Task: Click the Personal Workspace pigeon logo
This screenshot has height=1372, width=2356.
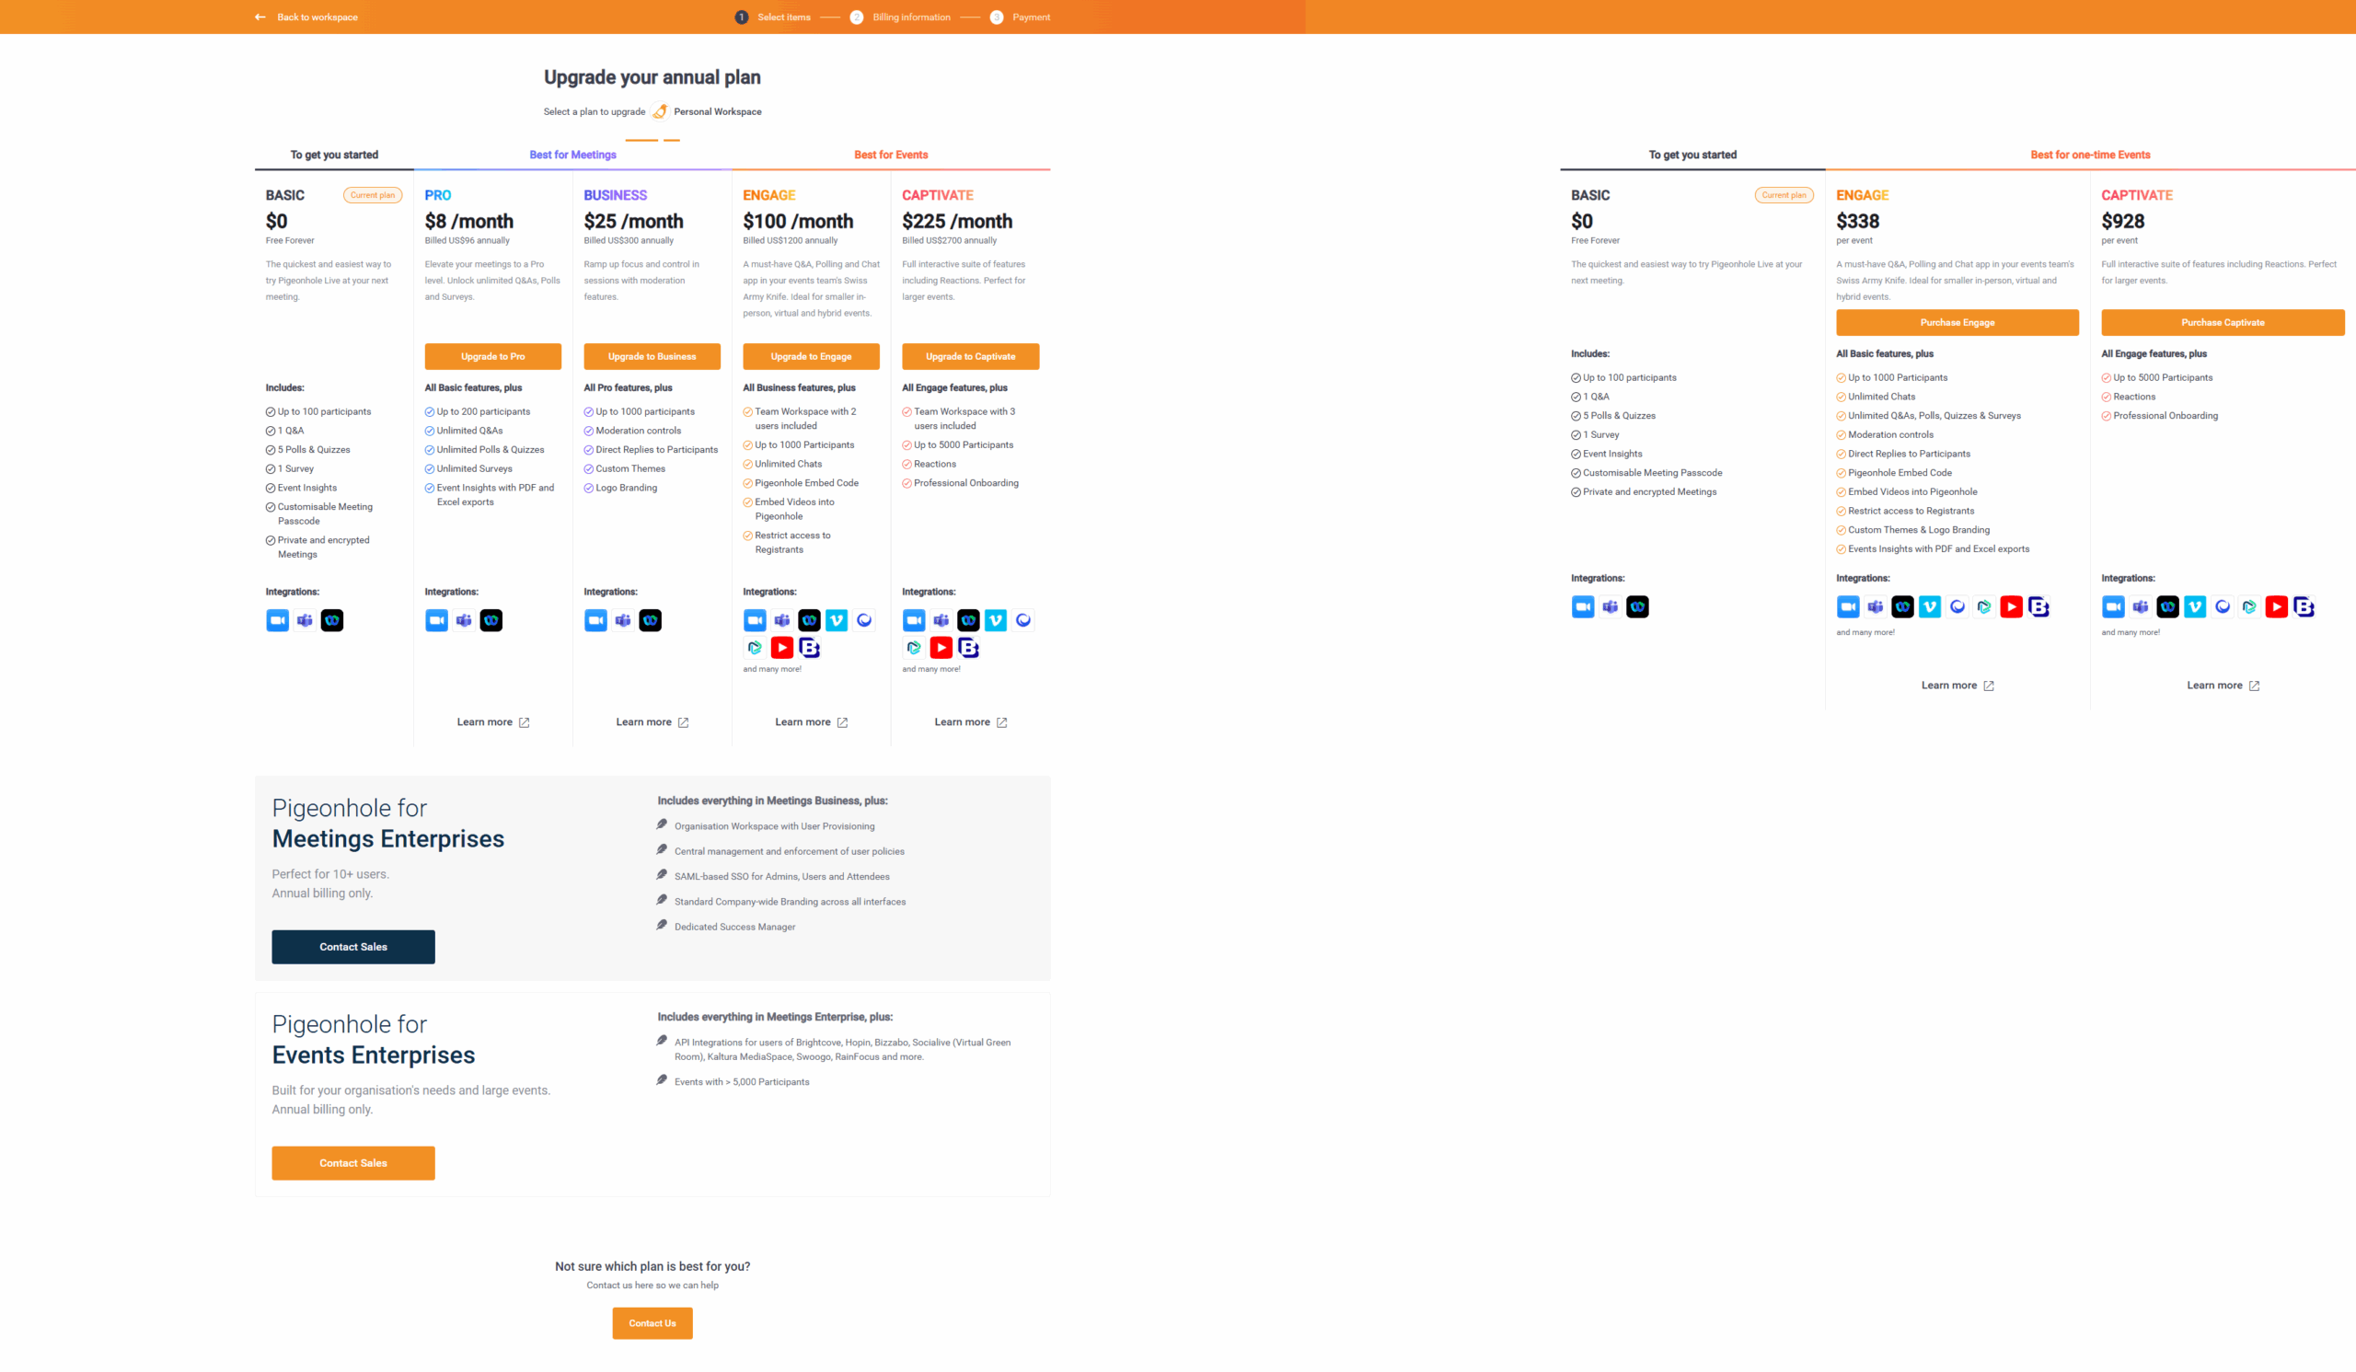Action: [660, 111]
